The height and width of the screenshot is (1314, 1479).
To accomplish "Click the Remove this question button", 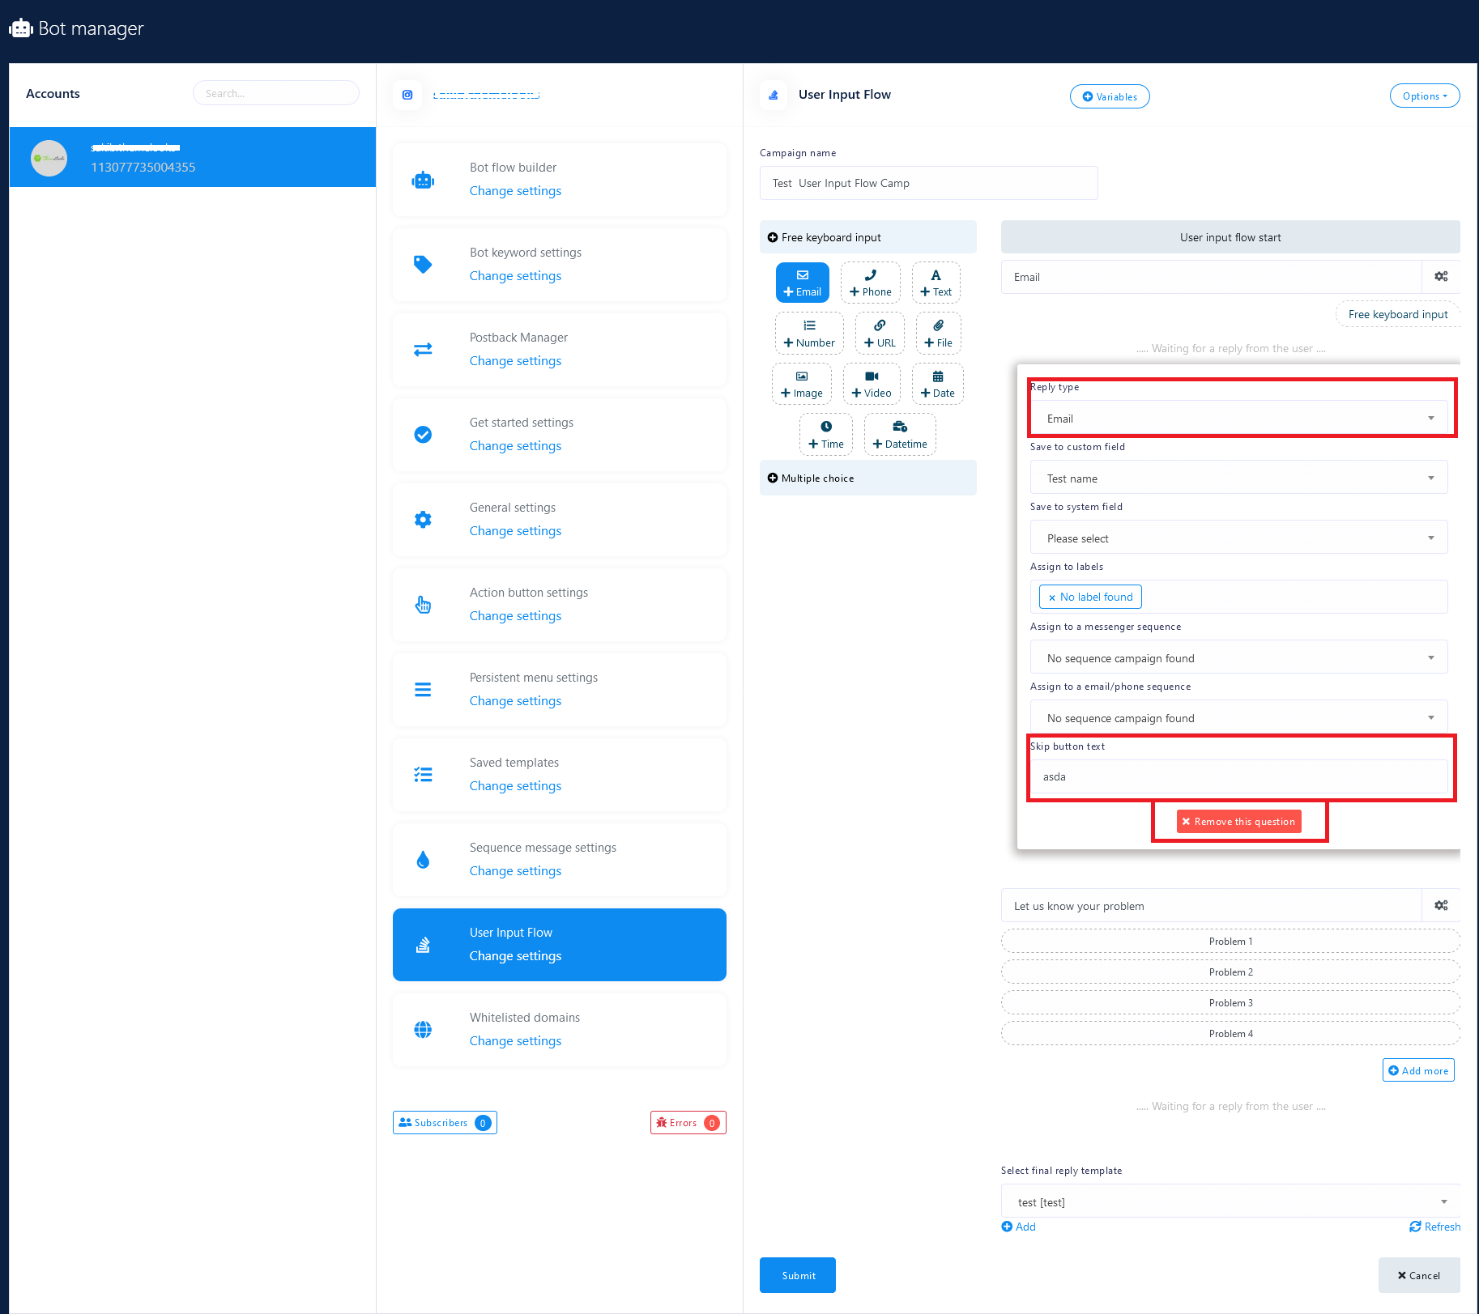I will click(x=1238, y=822).
